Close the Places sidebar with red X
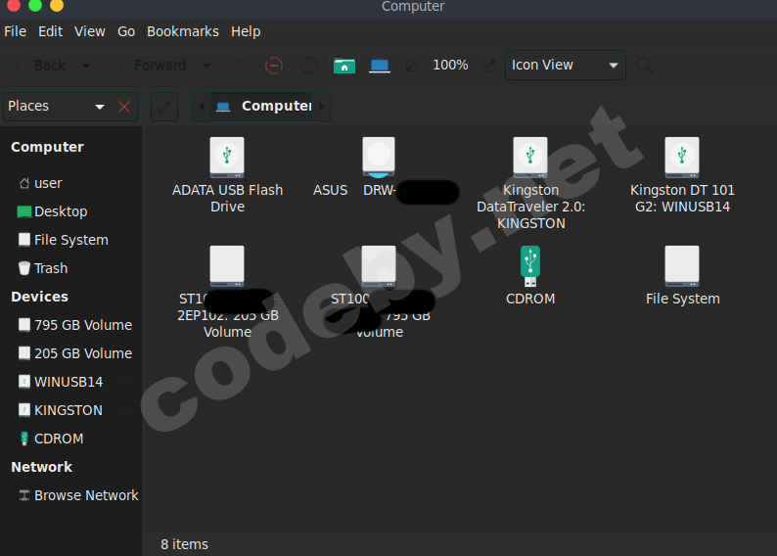 124,107
